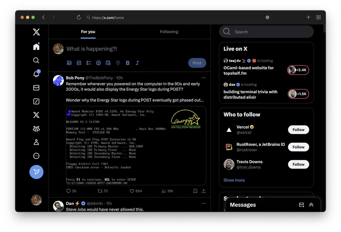Screen dimensions: 341x232
Task: Show browser tab overview grid icon
Action: coord(319,17)
